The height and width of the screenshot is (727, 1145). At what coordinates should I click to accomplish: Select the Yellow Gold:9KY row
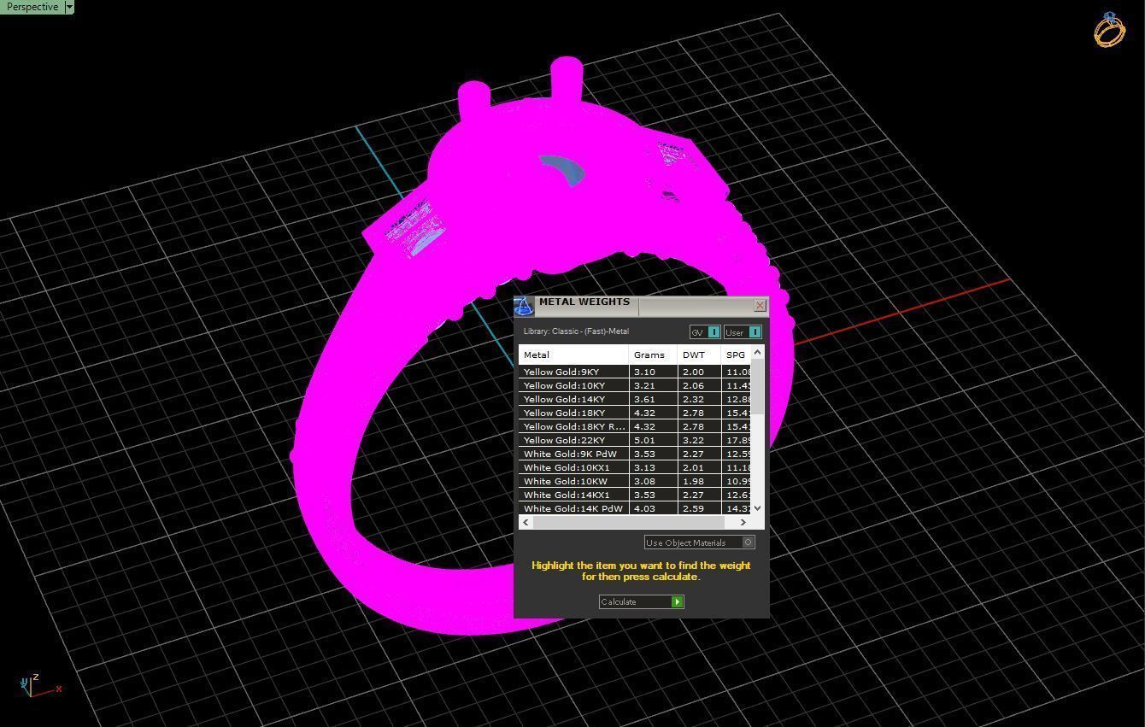[x=635, y=372]
